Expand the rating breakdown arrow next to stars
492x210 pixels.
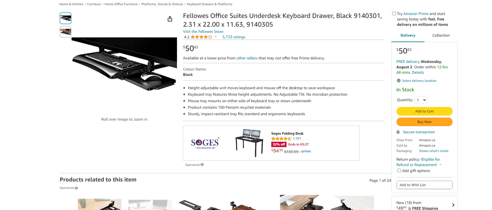pyautogui.click(x=216, y=37)
